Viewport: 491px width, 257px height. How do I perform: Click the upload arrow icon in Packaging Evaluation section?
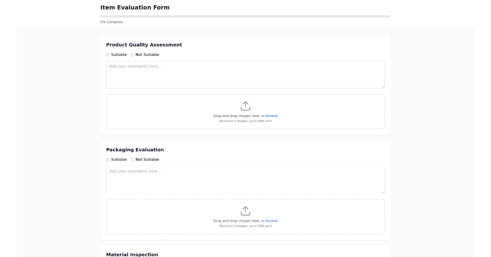coord(245,210)
